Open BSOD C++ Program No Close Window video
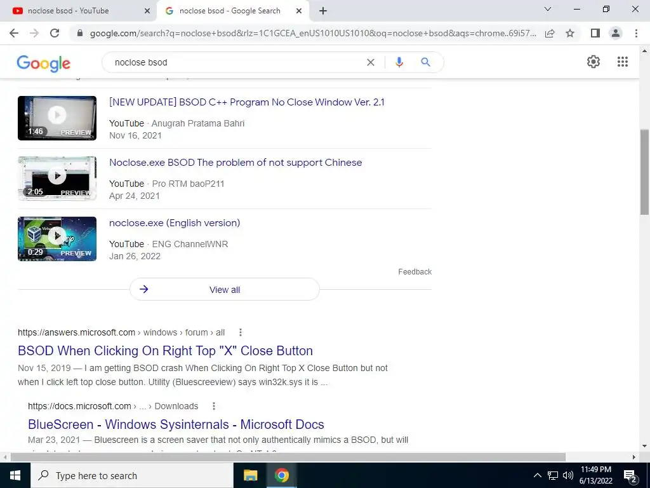The height and width of the screenshot is (488, 650). point(247,102)
